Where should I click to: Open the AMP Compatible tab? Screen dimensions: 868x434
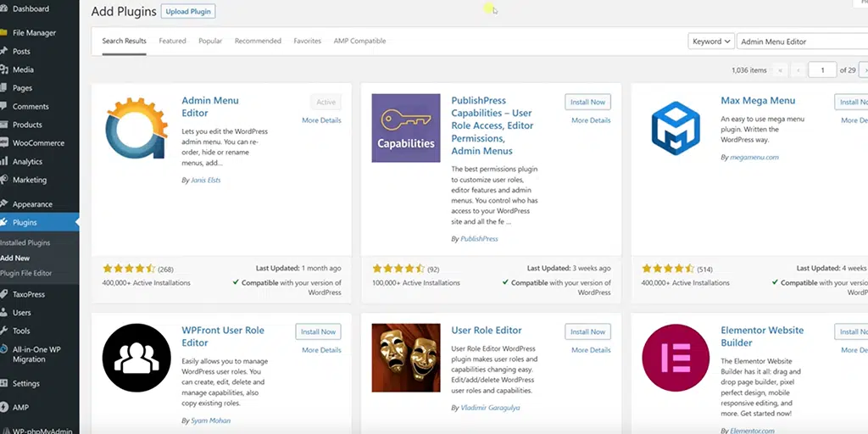point(359,41)
